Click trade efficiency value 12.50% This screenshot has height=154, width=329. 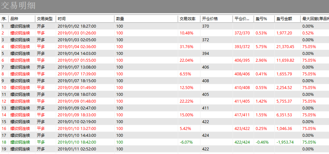[187, 88]
